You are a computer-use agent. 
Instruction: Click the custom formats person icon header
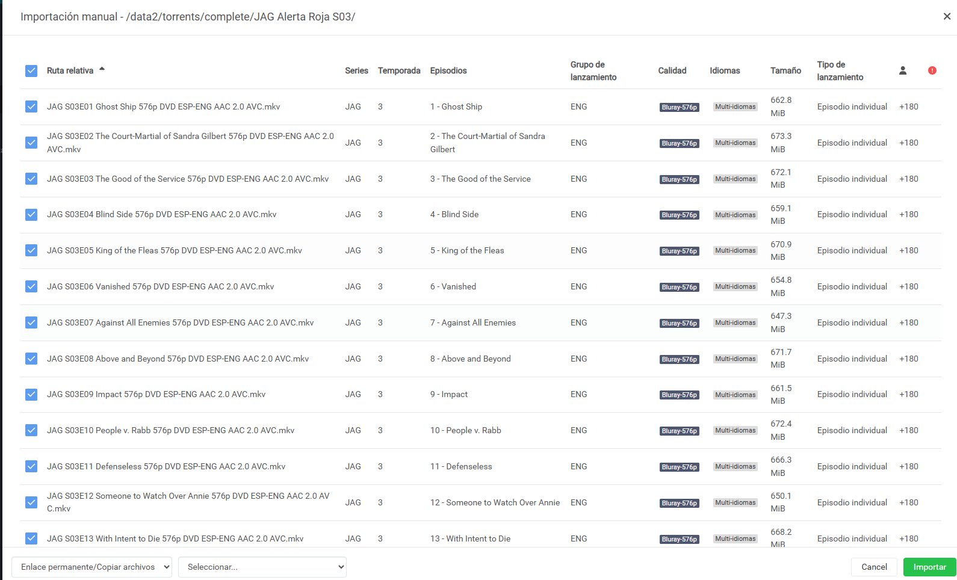pos(903,70)
